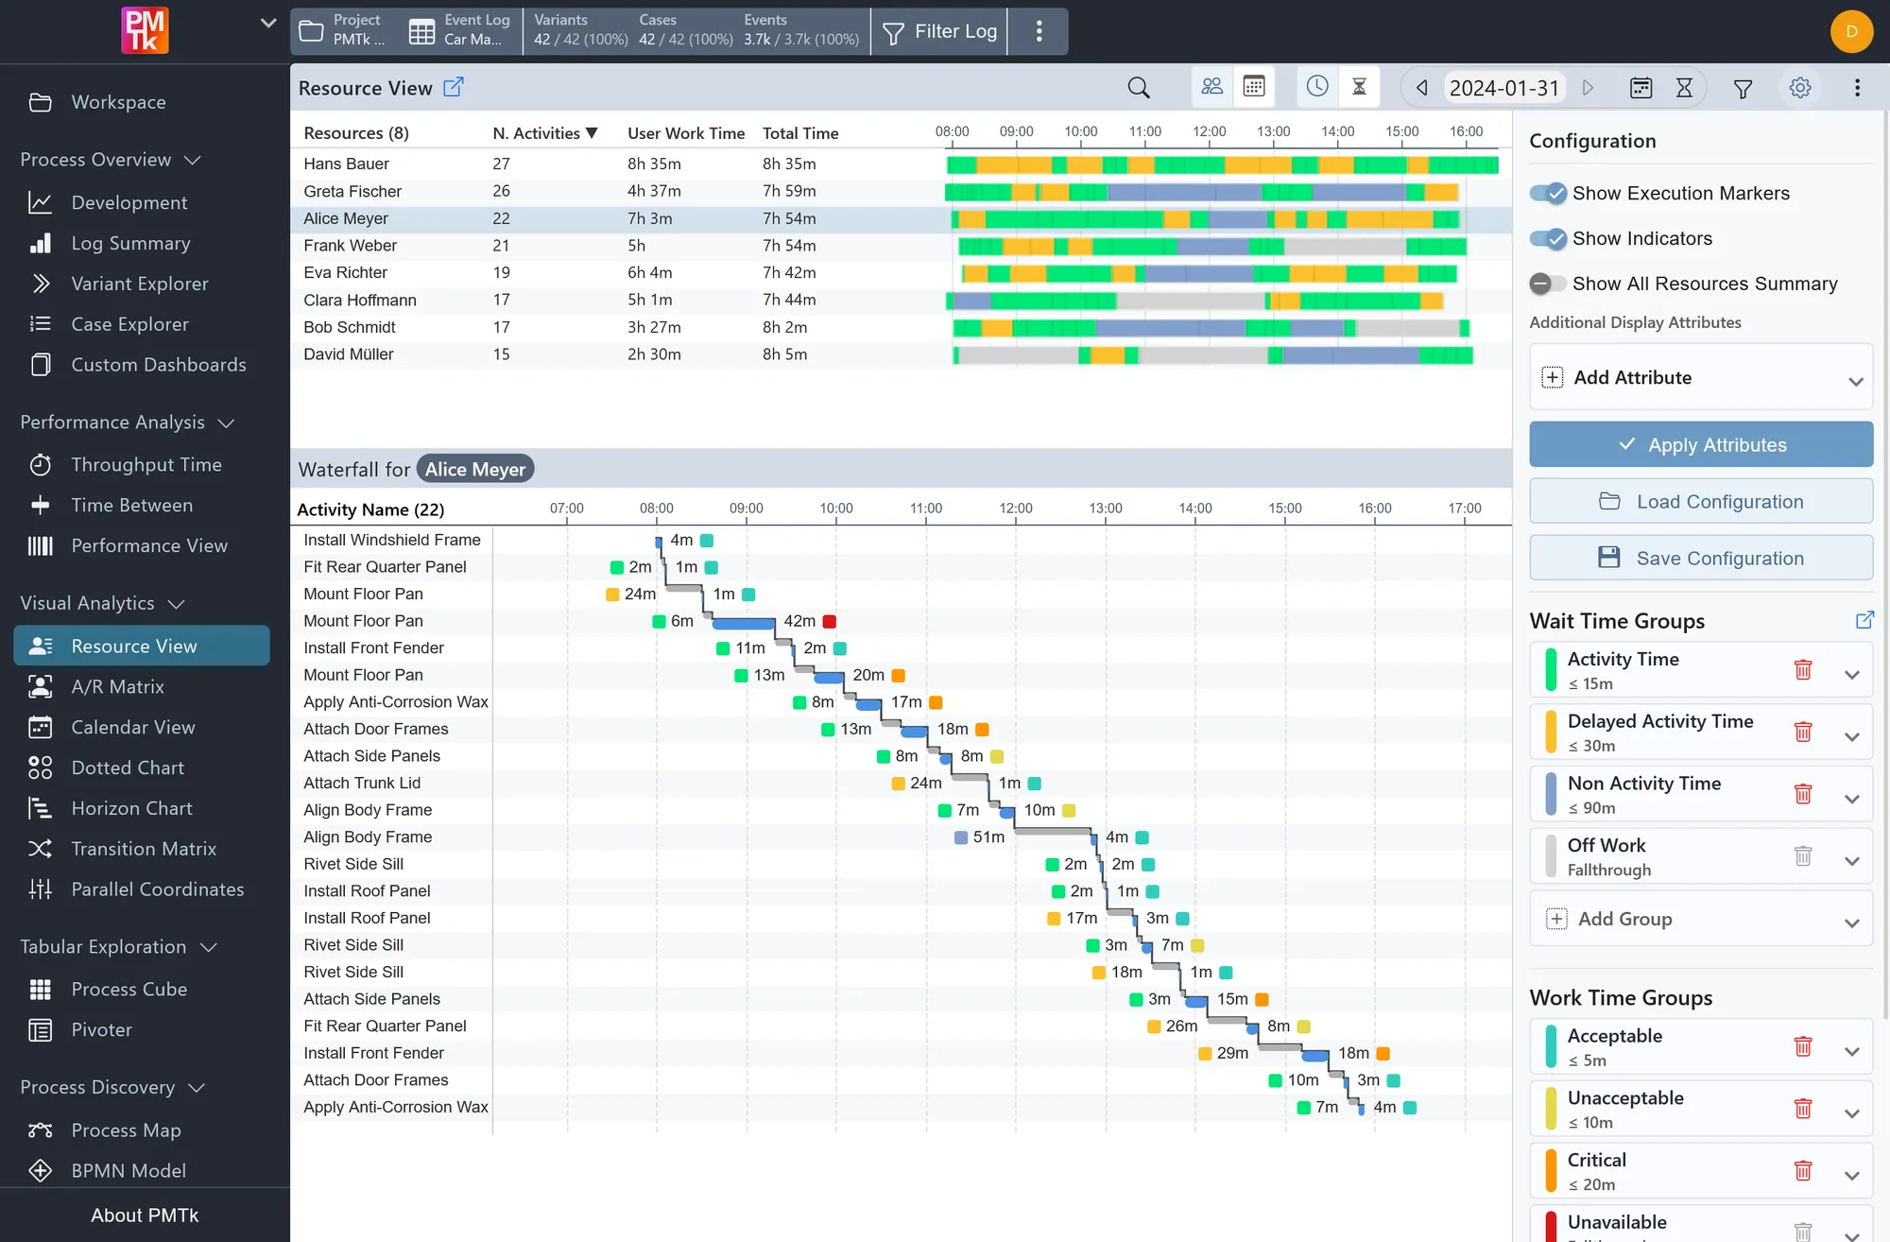The height and width of the screenshot is (1242, 1890).
Task: Click the Apply Attributes button
Action: pos(1701,444)
